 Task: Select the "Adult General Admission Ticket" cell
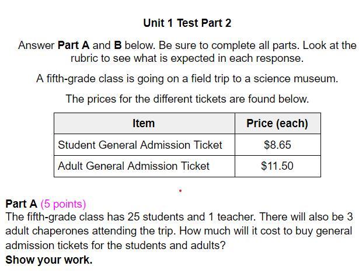pyautogui.click(x=134, y=166)
